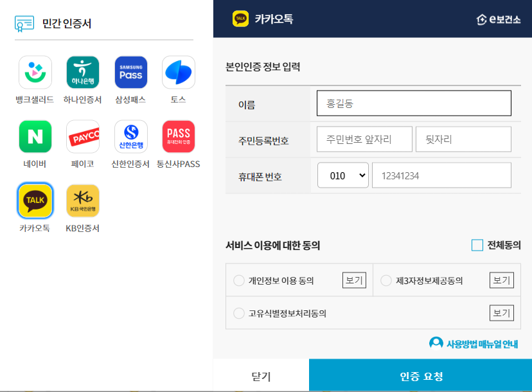Viewport: 532px width, 392px height.
Task: Select the 삼성패스 icon
Action: [130, 72]
